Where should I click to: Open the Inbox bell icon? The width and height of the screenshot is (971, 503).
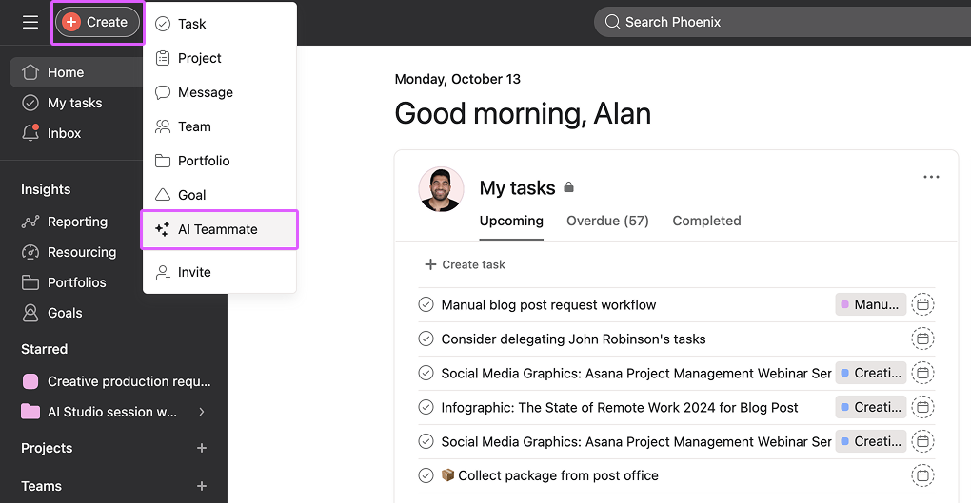tap(30, 133)
